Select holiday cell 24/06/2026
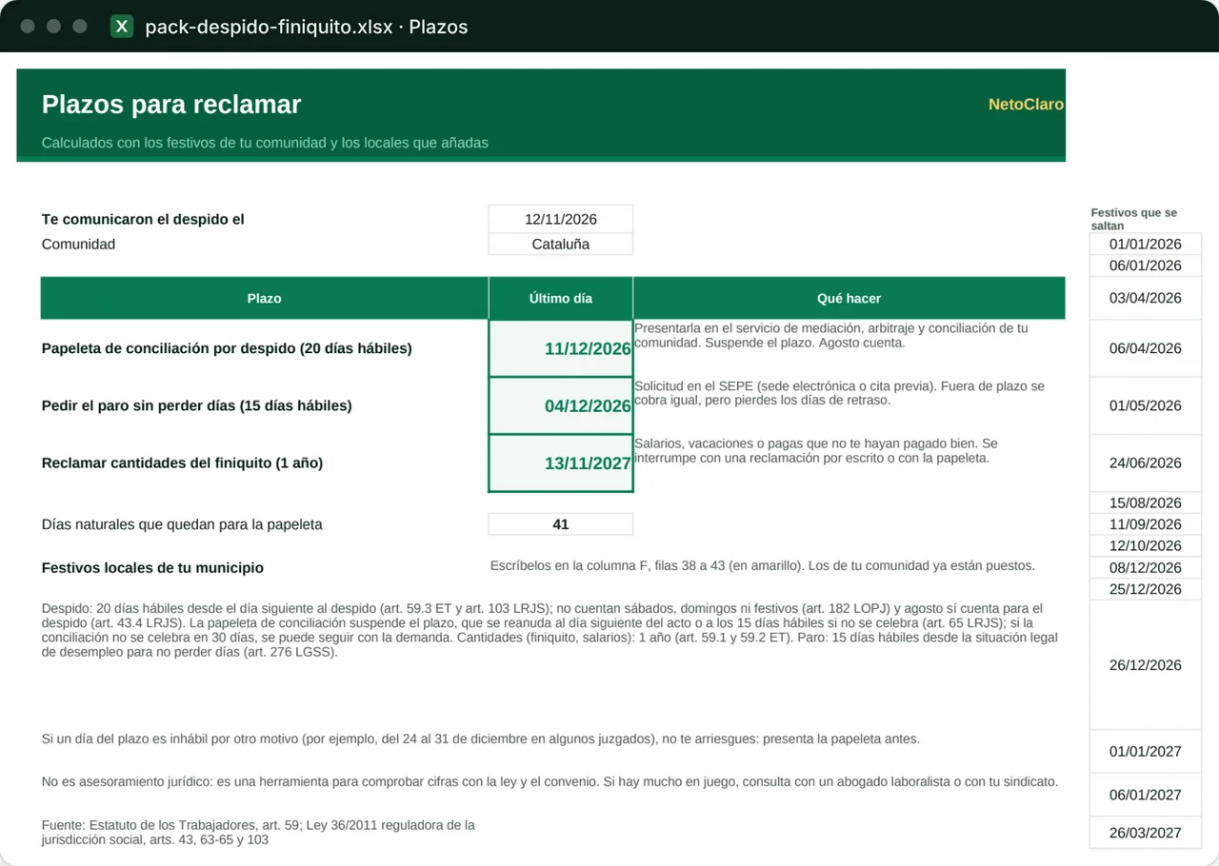This screenshot has width=1219, height=866. pos(1145,463)
